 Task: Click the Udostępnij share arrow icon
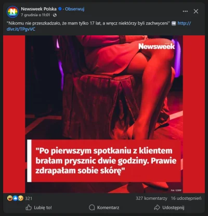click(x=157, y=208)
